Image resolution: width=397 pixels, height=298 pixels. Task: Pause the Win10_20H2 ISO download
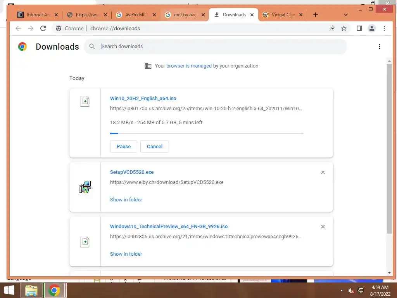(124, 146)
